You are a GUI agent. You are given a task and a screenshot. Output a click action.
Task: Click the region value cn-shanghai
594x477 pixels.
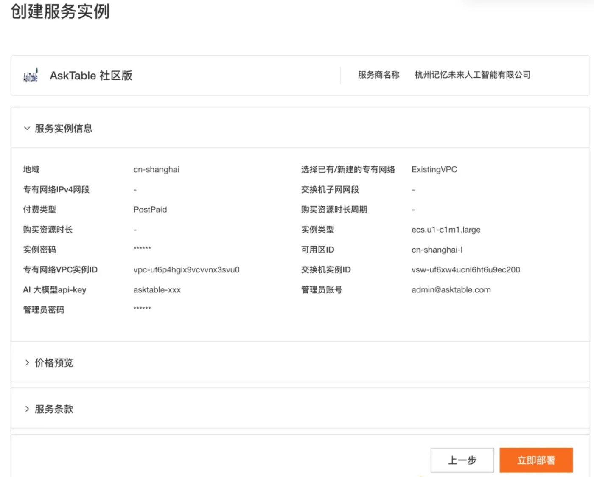pyautogui.click(x=156, y=169)
